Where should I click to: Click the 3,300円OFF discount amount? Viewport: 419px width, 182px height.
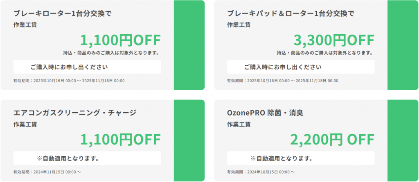(x=333, y=40)
